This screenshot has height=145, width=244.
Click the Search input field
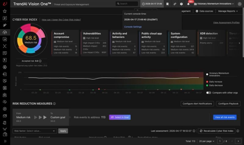point(127,4)
